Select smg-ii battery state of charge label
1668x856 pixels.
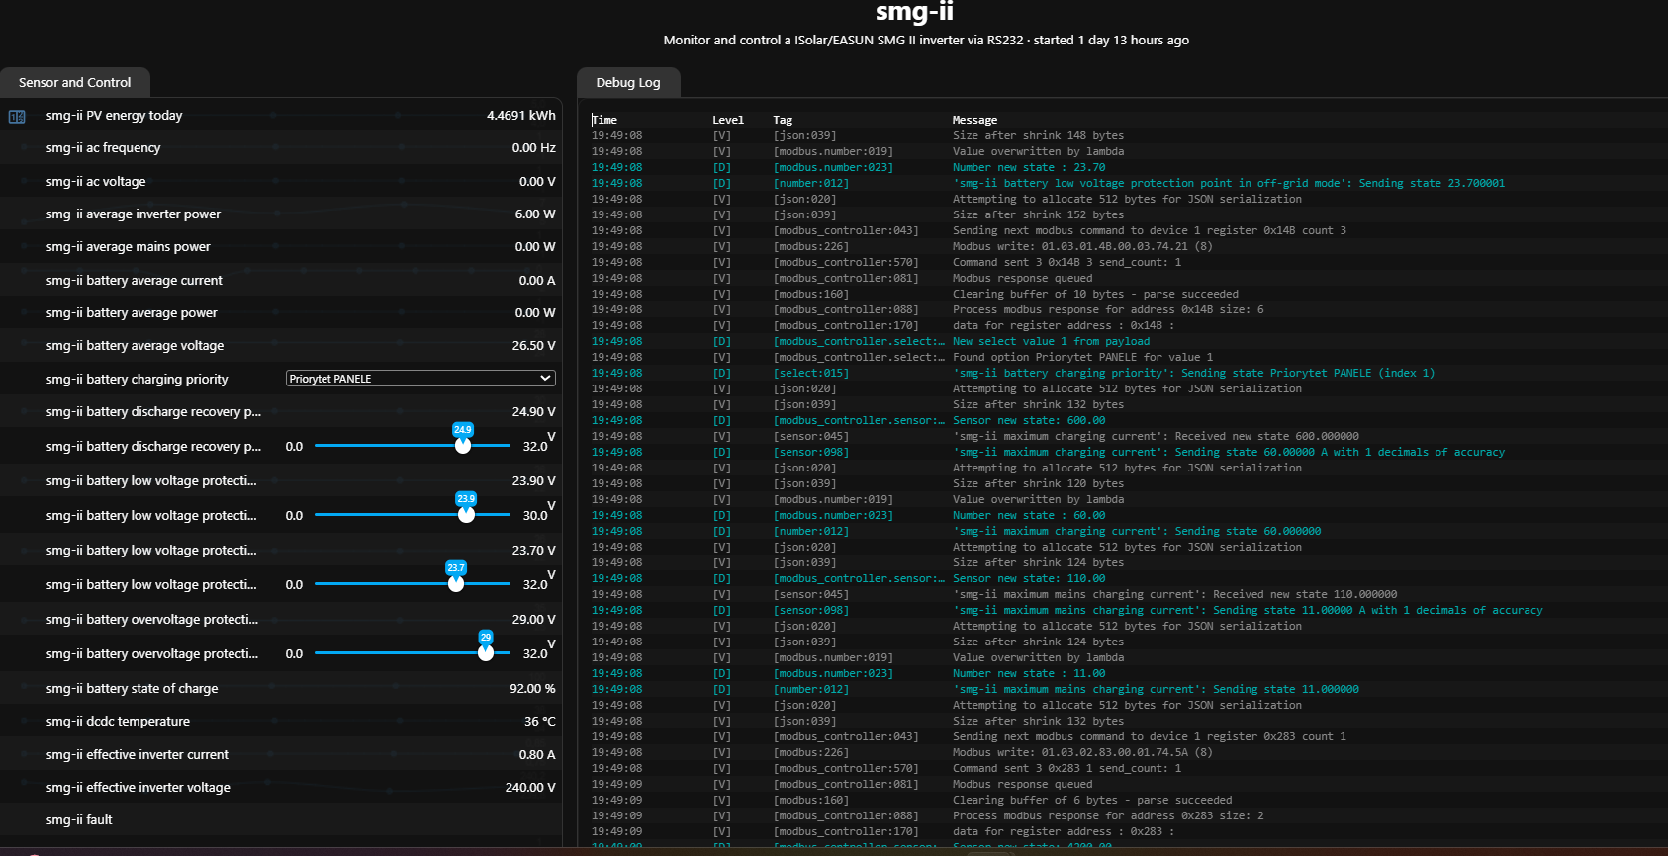tap(132, 689)
